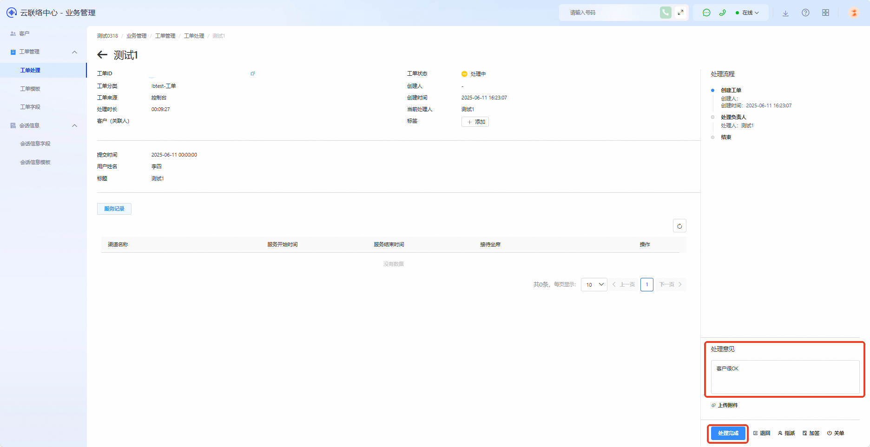The image size is (870, 447).
Task: Click the 退回 button
Action: click(x=762, y=433)
